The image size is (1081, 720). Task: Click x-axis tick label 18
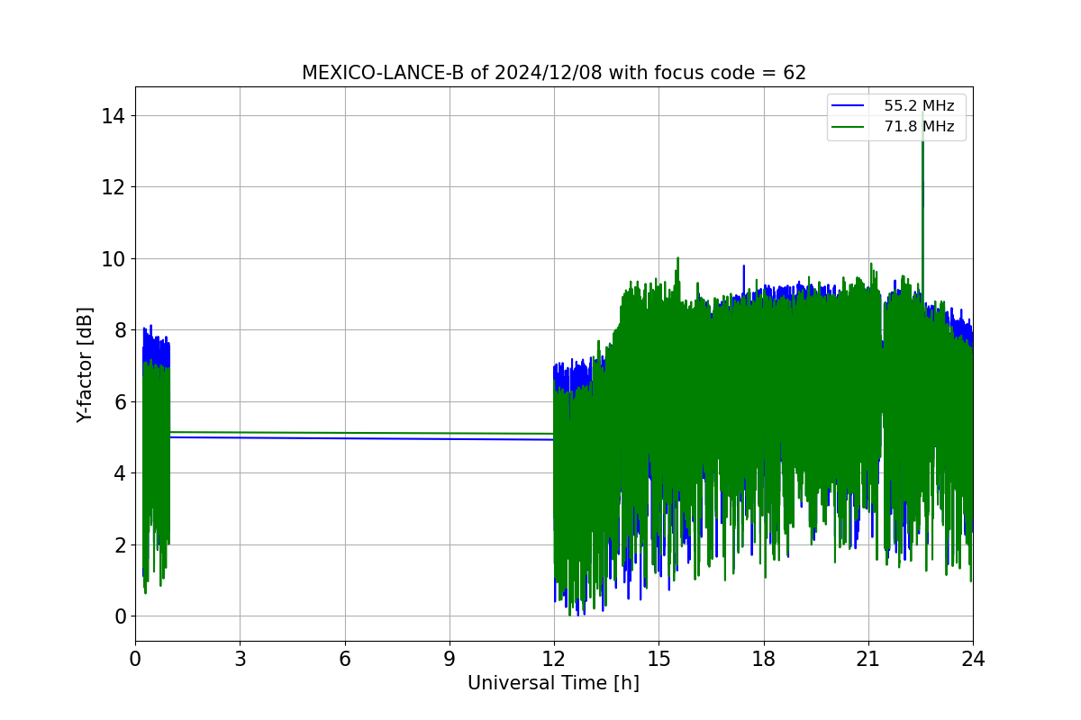click(x=764, y=658)
